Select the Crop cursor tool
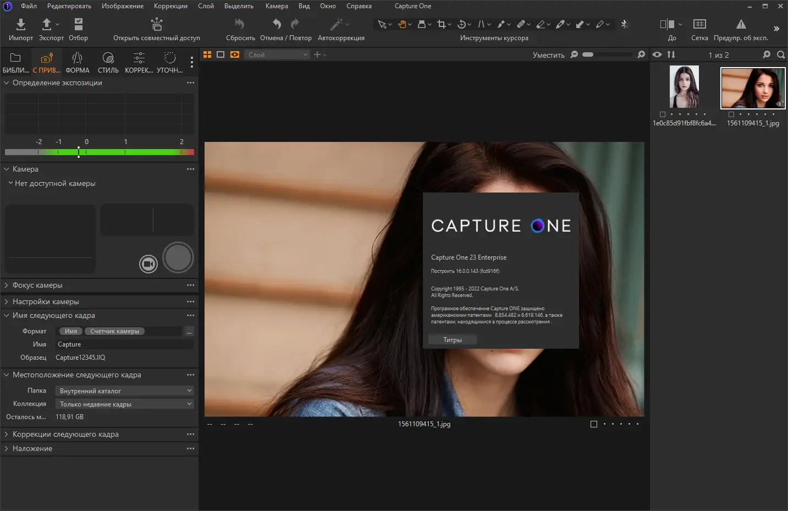Viewport: 788px width, 511px height. tap(441, 24)
